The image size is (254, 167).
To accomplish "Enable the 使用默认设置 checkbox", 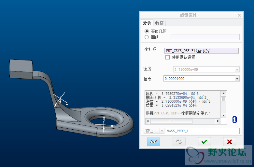I will pos(167,57).
